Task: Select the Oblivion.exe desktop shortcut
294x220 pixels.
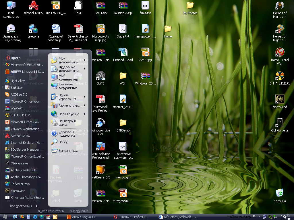Action: coord(280,125)
